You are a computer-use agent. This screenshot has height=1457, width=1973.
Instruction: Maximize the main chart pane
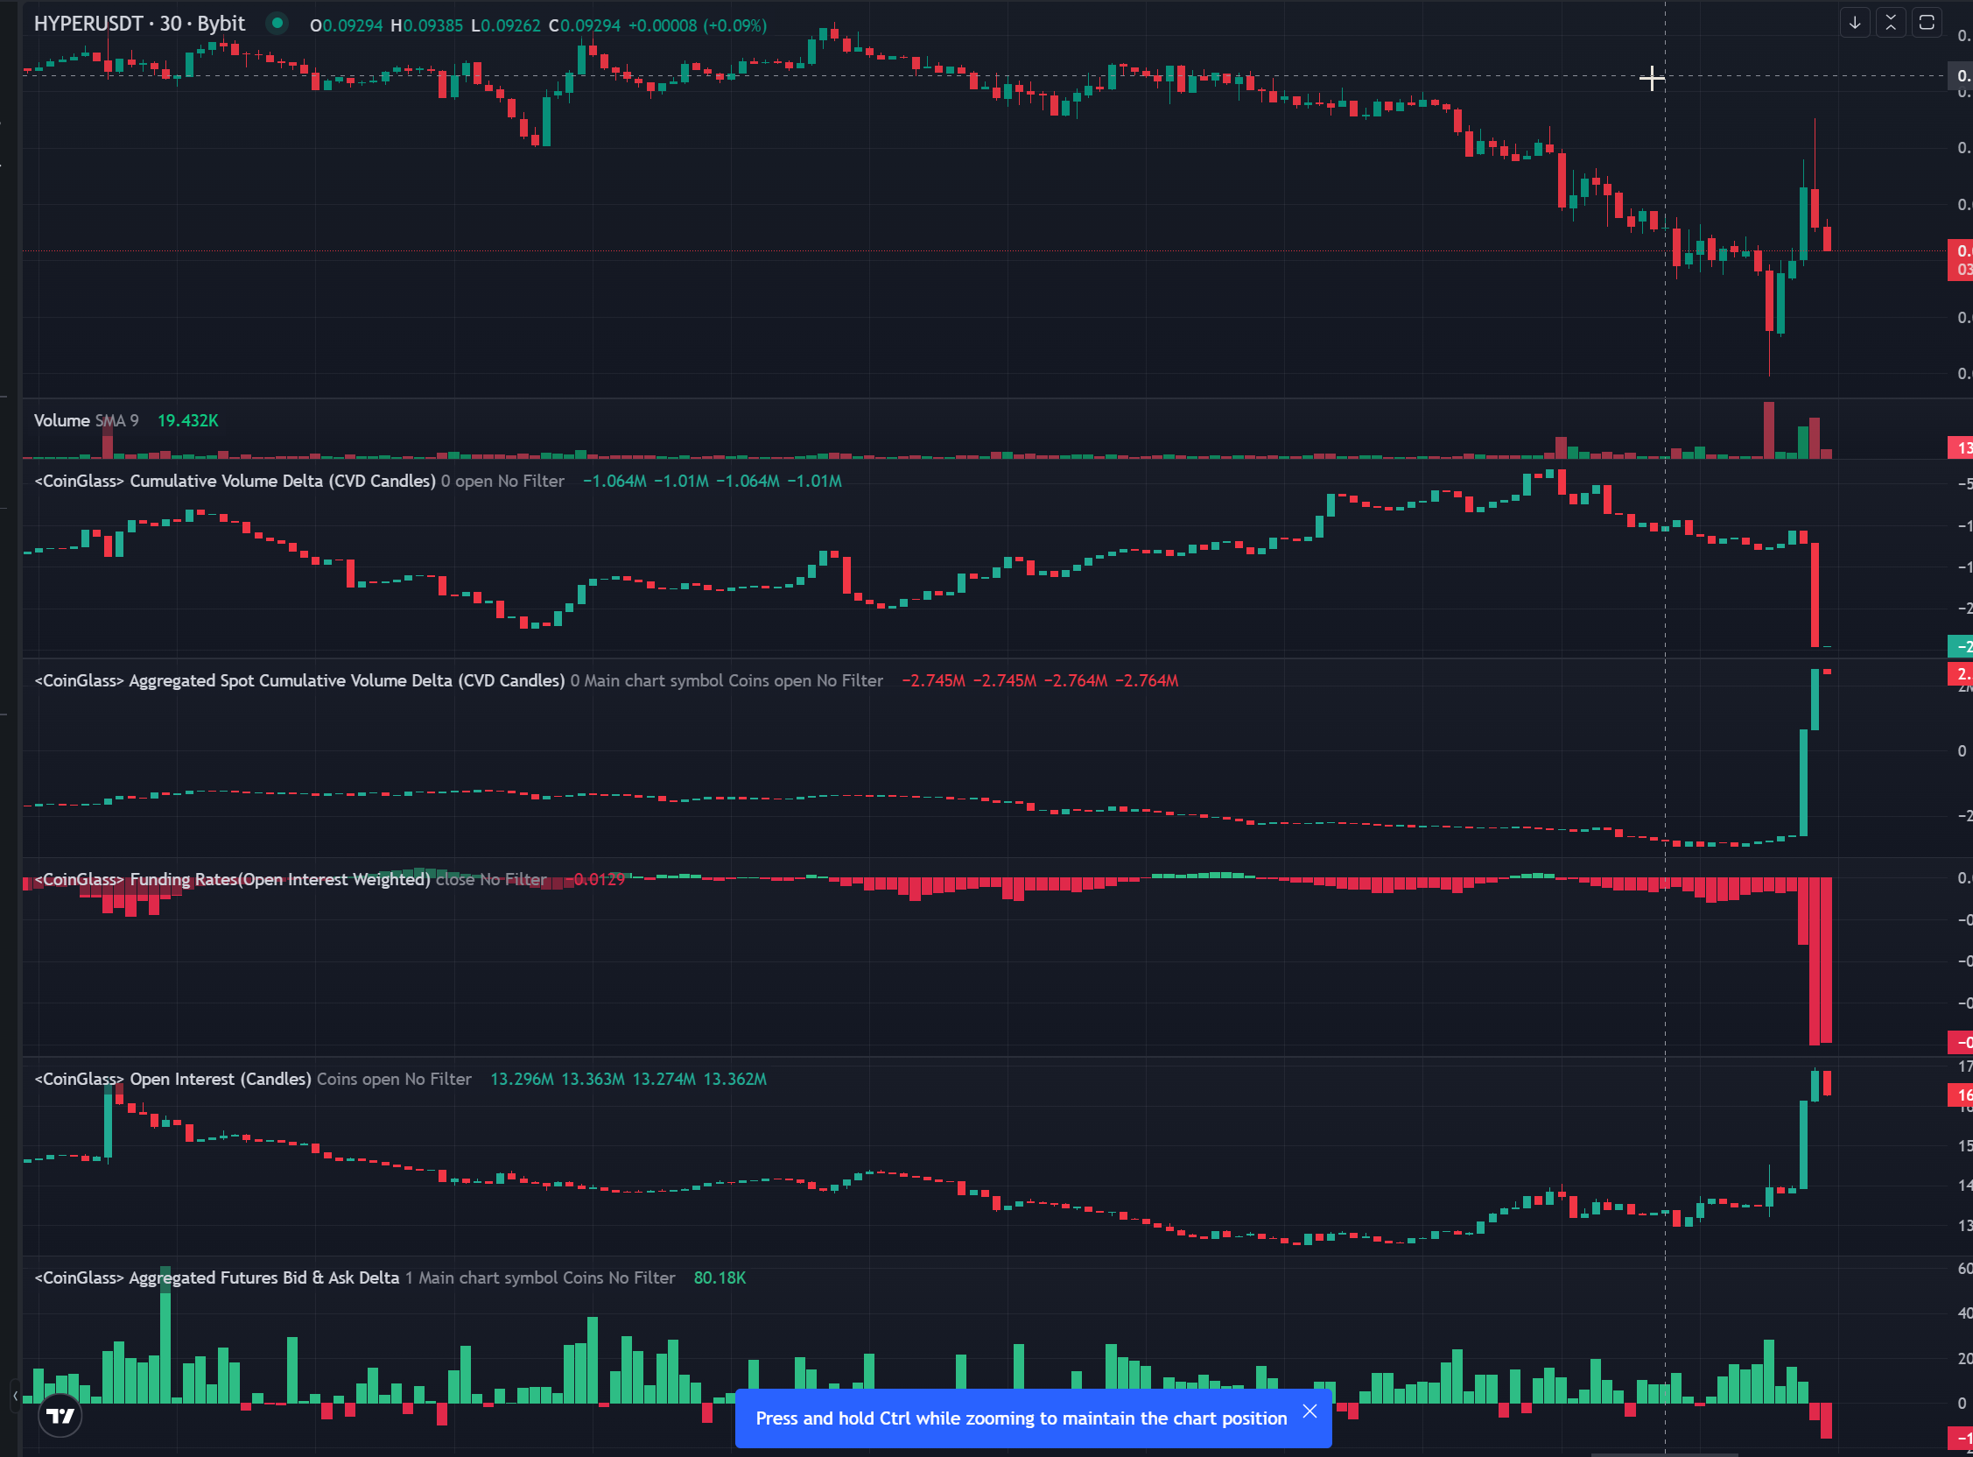[1927, 23]
